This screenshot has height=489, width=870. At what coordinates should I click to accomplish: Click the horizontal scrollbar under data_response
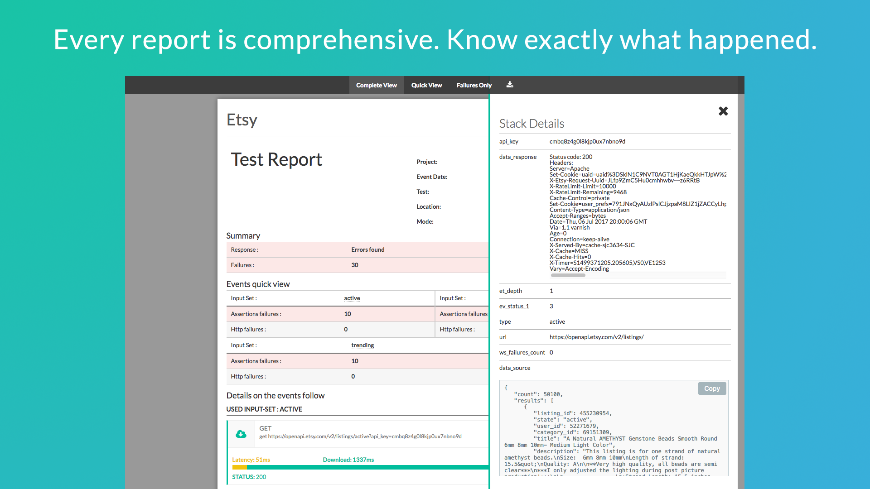pyautogui.click(x=568, y=275)
